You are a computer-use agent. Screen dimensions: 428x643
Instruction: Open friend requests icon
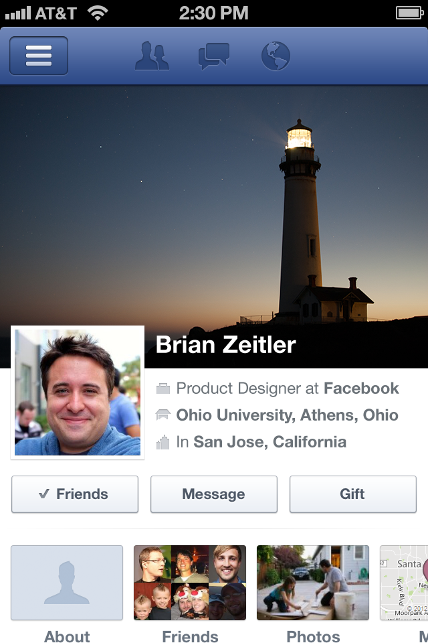coord(152,56)
